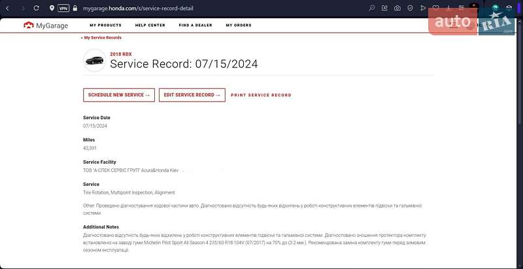This screenshot has width=523, height=269.
Task: Open the Help Center menu
Action: [x=150, y=26]
